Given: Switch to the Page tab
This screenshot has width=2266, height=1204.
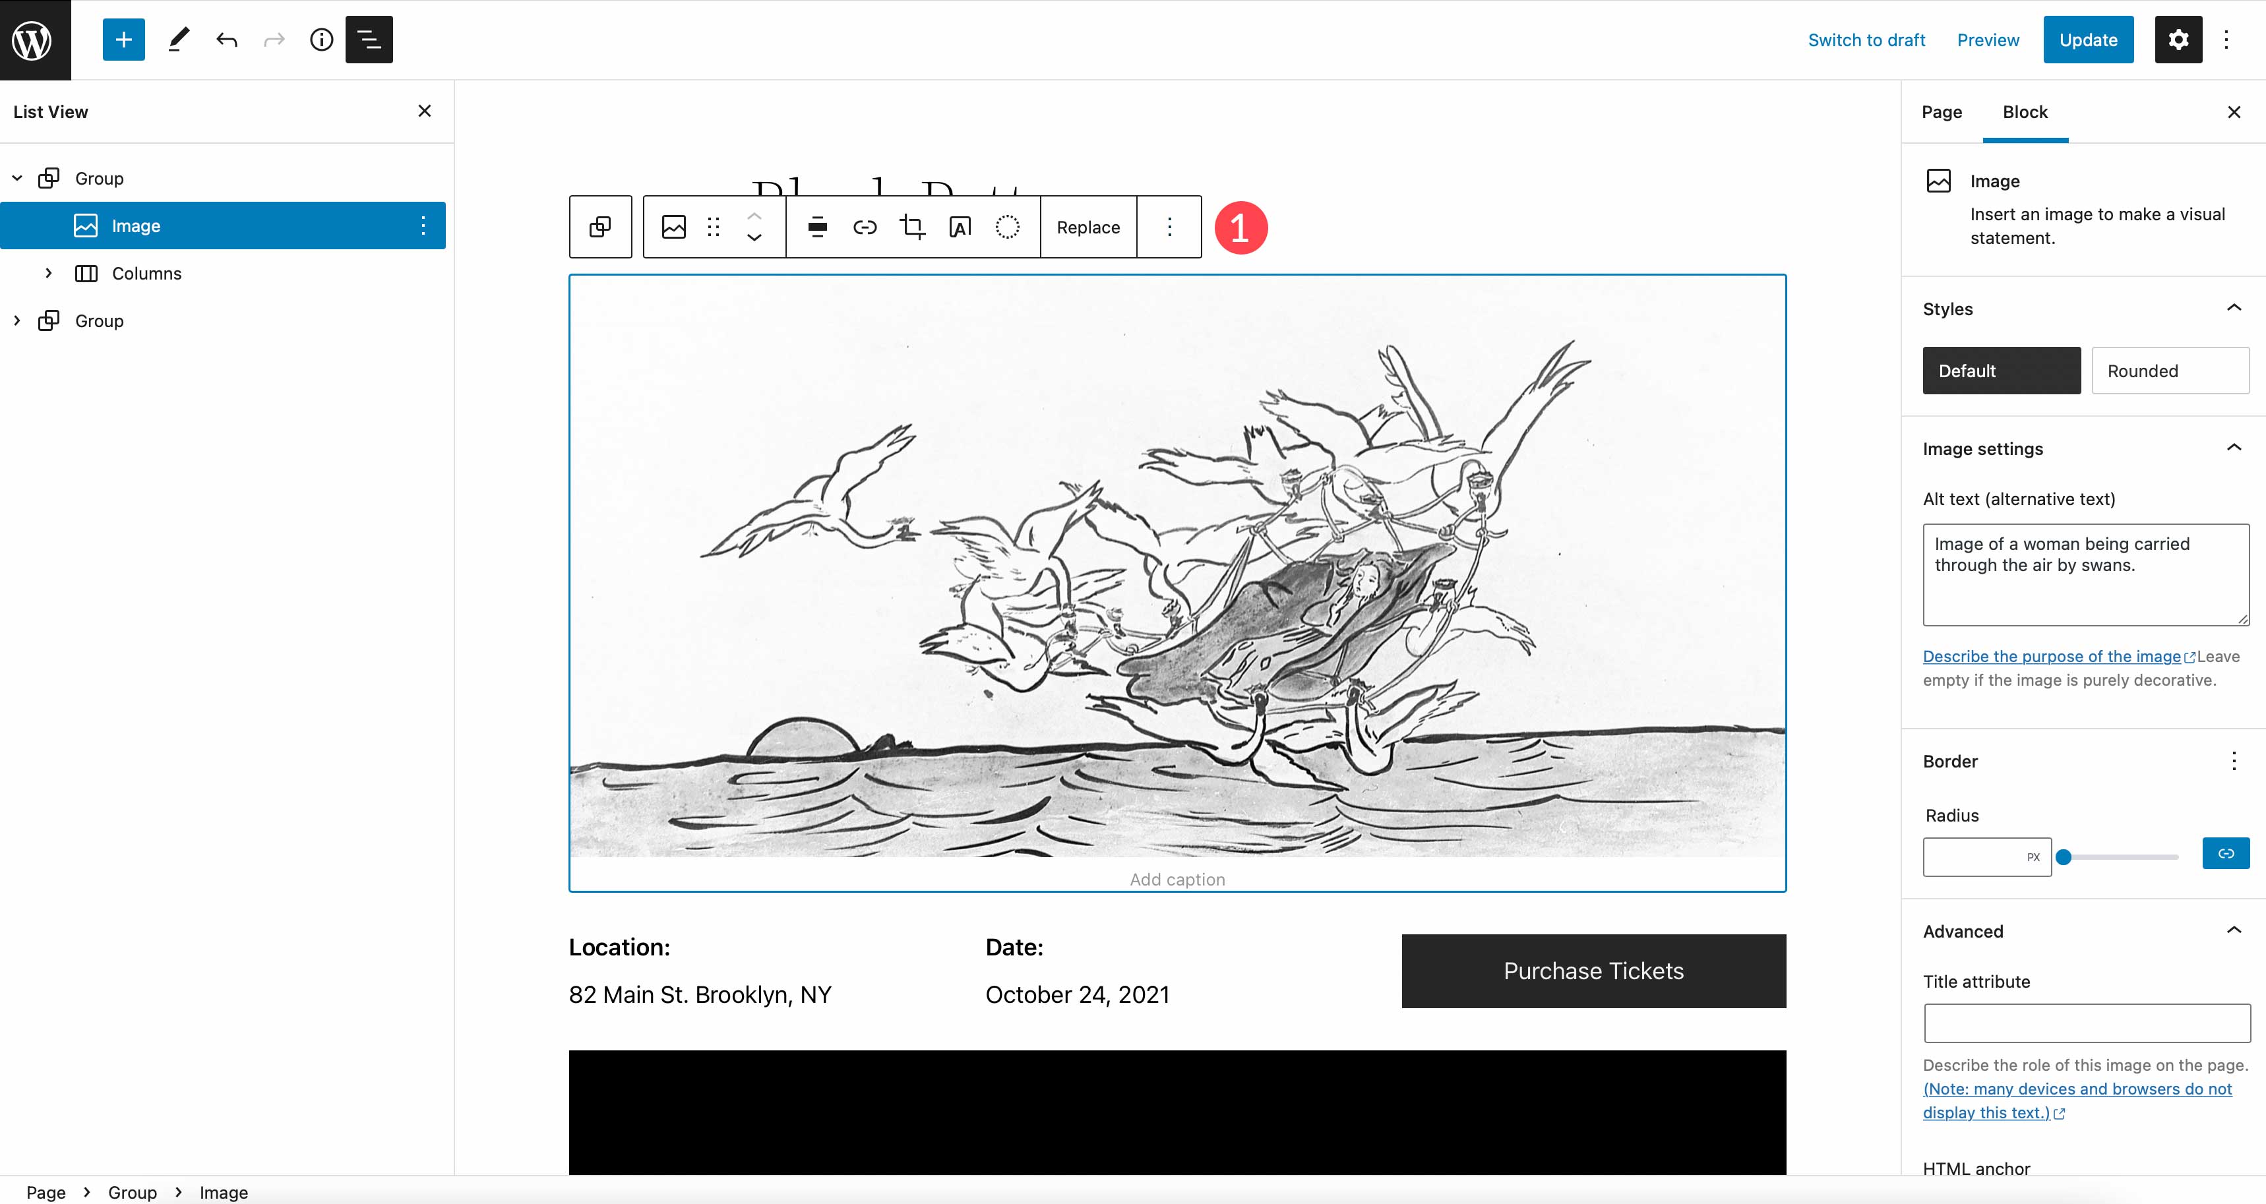Looking at the screenshot, I should [1942, 111].
